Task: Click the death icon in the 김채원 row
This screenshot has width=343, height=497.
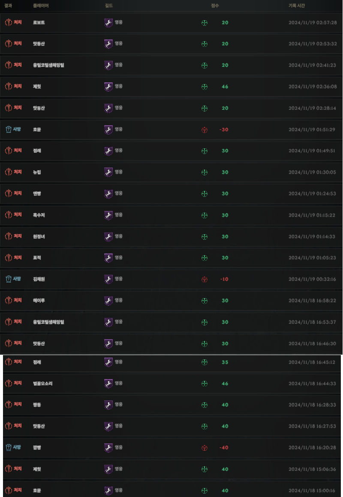Action: [x=9, y=279]
